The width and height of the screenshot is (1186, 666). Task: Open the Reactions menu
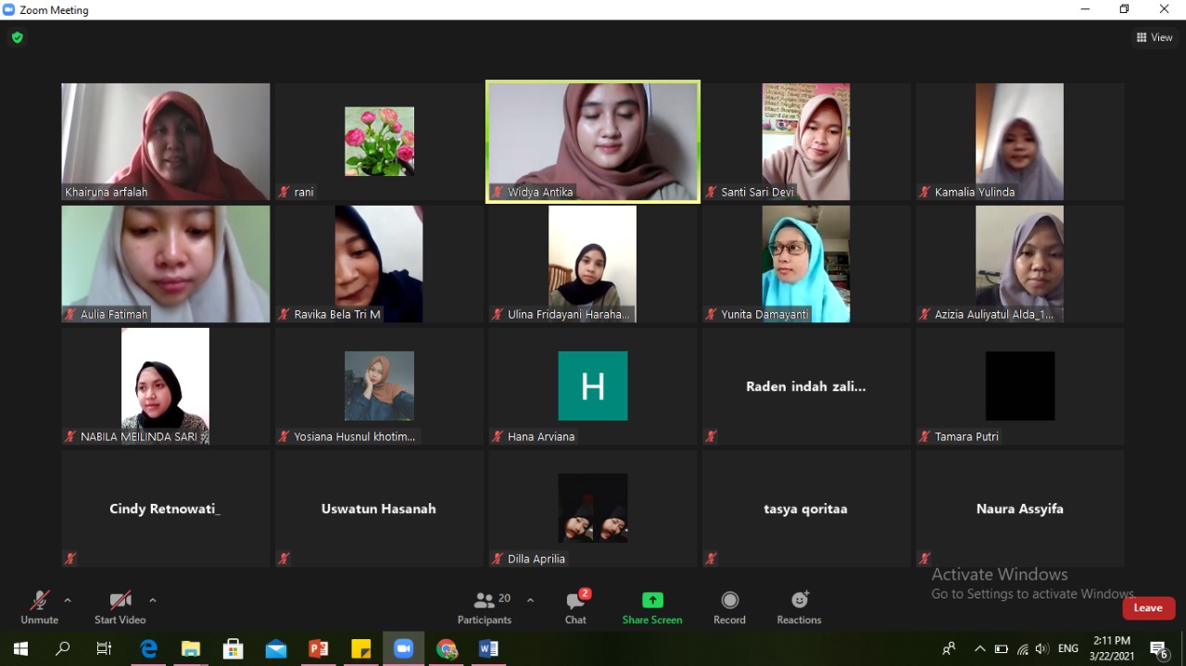tap(799, 608)
